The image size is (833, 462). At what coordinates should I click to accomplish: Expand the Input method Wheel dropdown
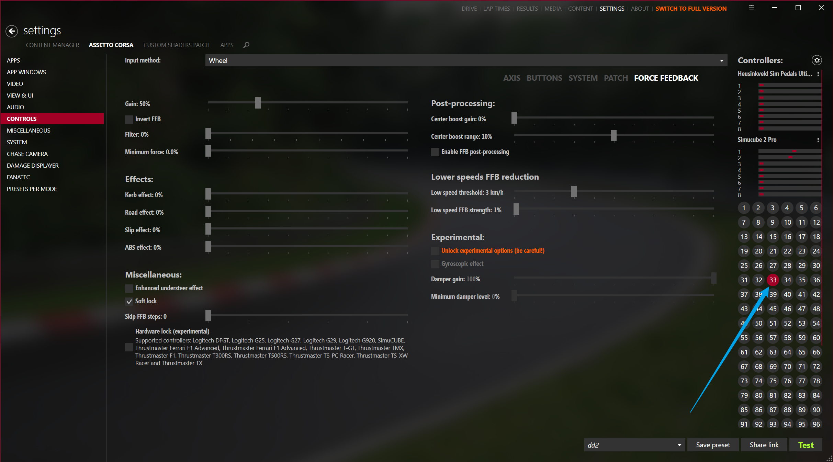466,60
